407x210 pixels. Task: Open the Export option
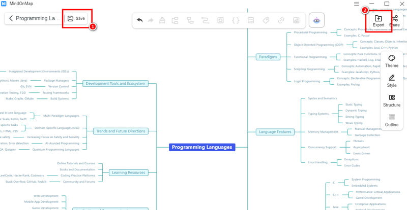tap(378, 20)
